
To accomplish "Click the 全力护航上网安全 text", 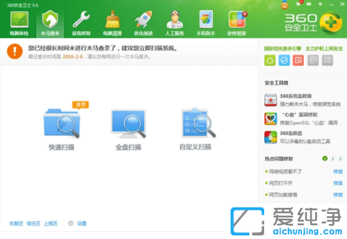I will (x=324, y=49).
